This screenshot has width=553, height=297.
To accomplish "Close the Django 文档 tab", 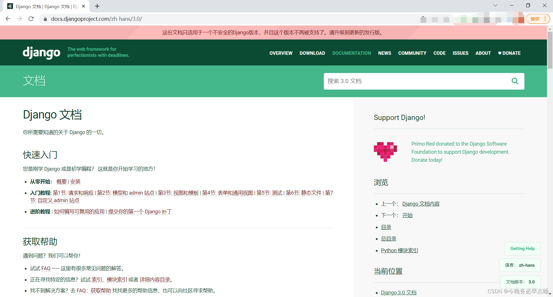I will pos(84,6).
